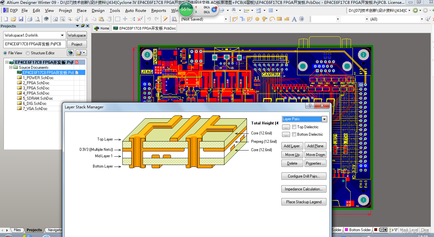
Task: Click the DXP system menu
Action: point(10,10)
